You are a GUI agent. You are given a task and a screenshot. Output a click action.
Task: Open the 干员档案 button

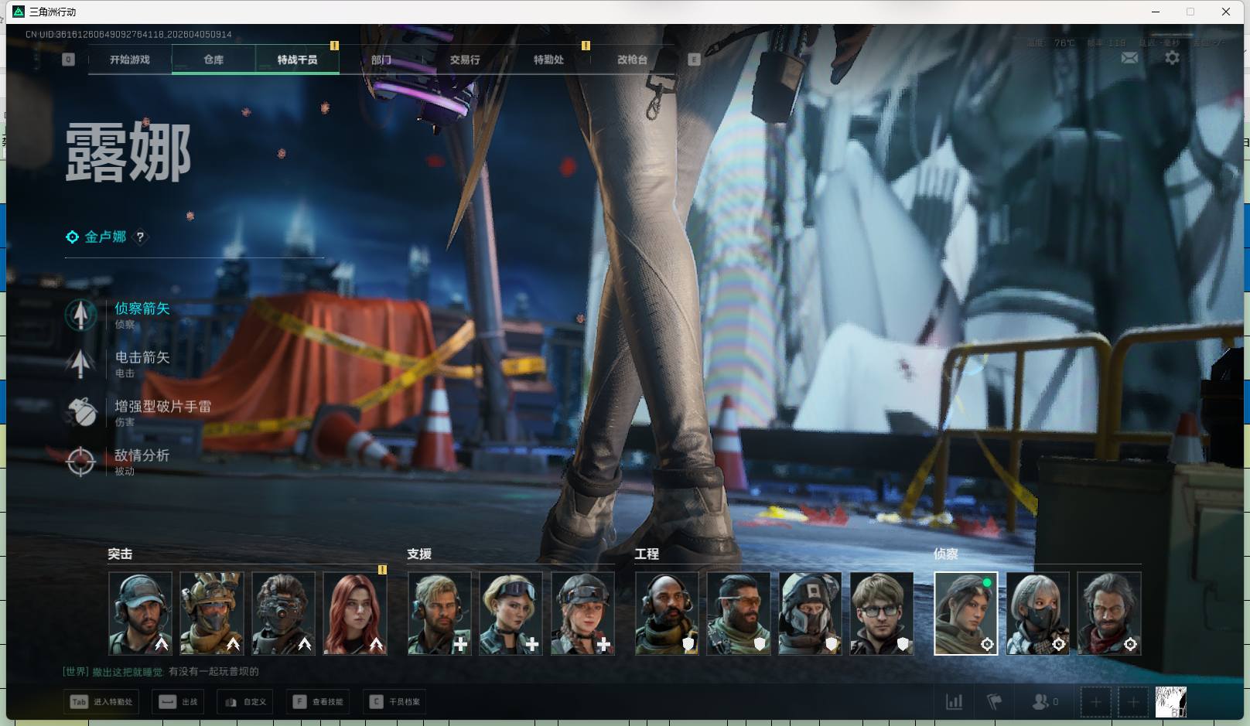coord(395,702)
